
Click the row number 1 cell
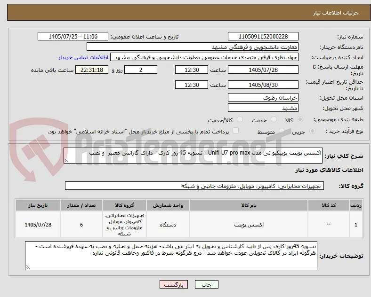point(356,225)
